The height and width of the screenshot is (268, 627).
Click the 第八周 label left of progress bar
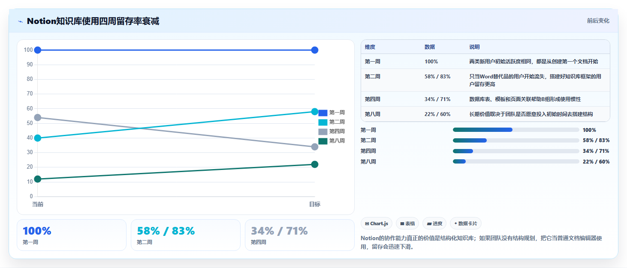(368, 161)
